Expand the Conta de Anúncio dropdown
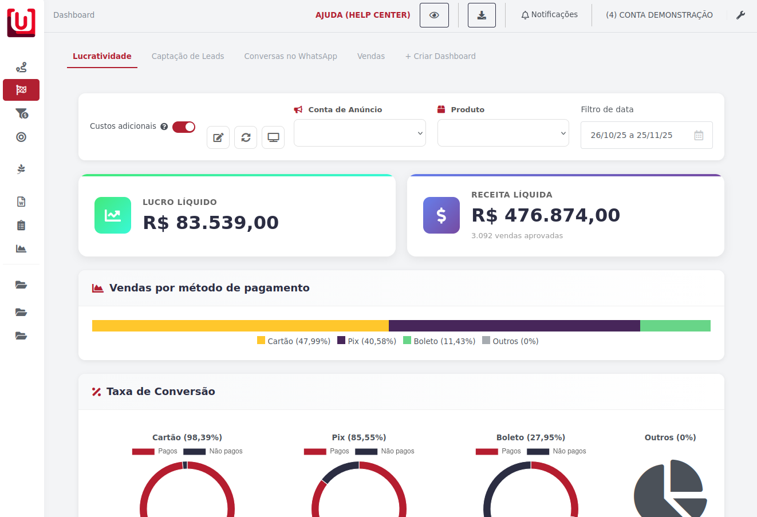 click(360, 133)
